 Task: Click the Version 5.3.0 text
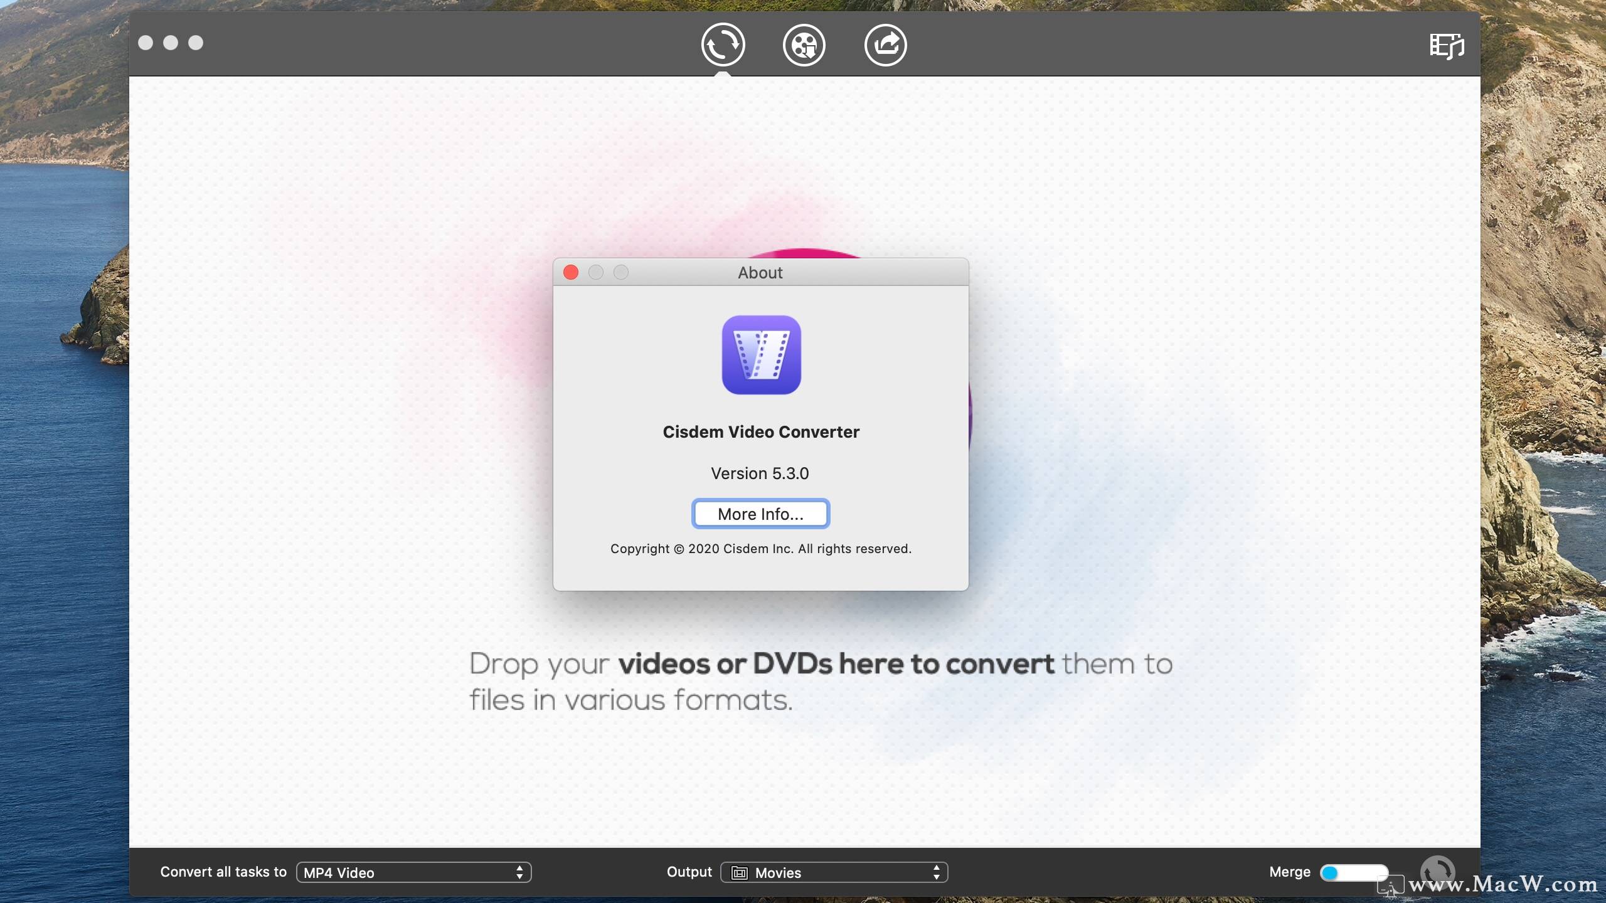(x=760, y=473)
